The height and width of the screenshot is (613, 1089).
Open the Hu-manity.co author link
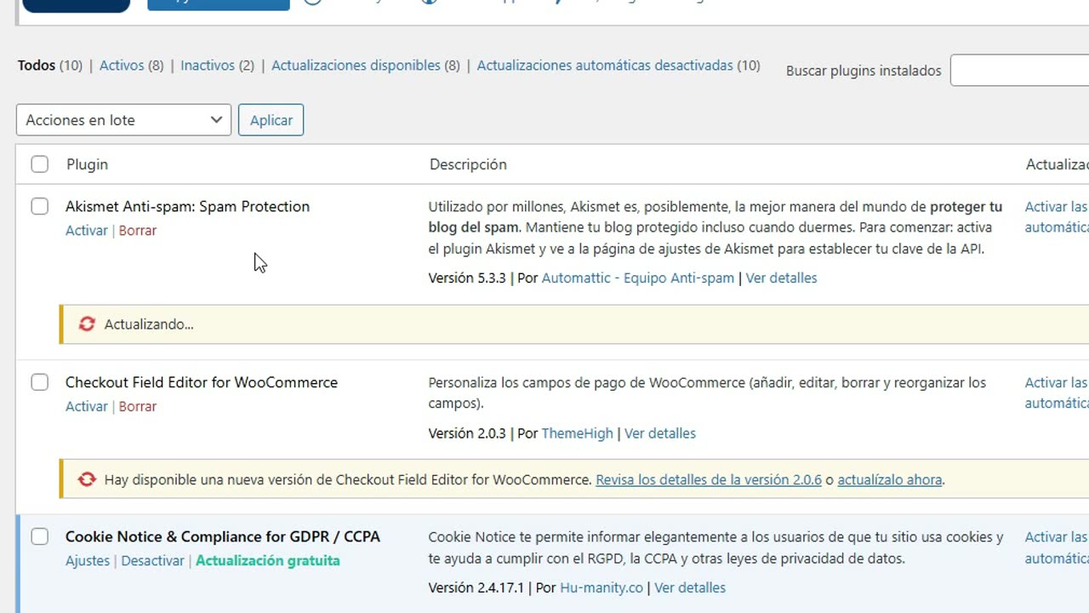click(602, 588)
